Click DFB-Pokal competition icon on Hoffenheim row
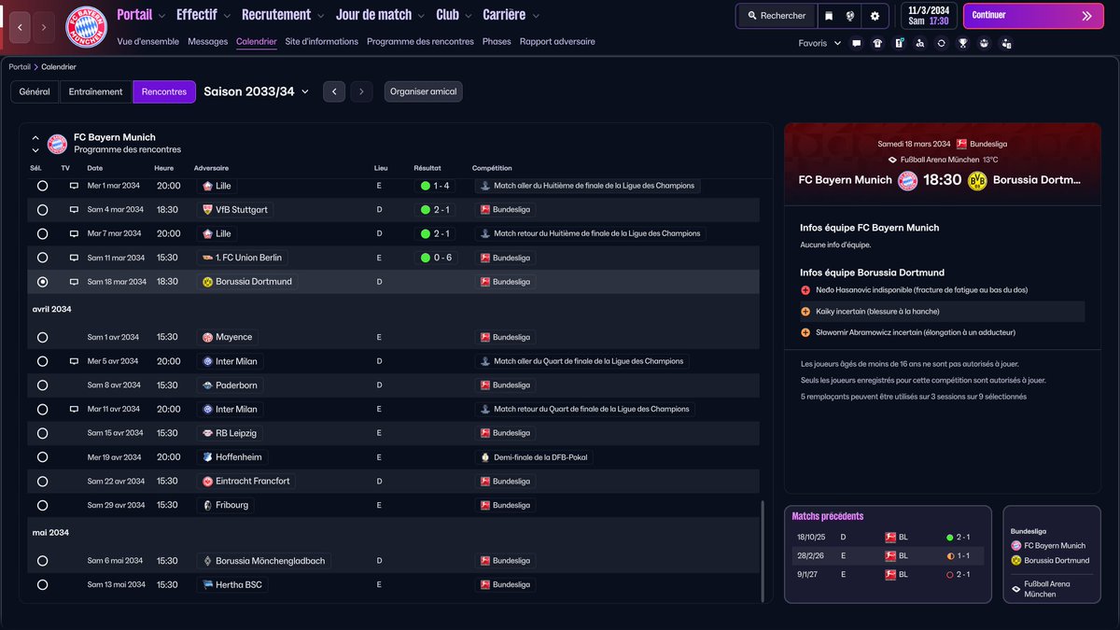The height and width of the screenshot is (630, 1120). tap(485, 457)
